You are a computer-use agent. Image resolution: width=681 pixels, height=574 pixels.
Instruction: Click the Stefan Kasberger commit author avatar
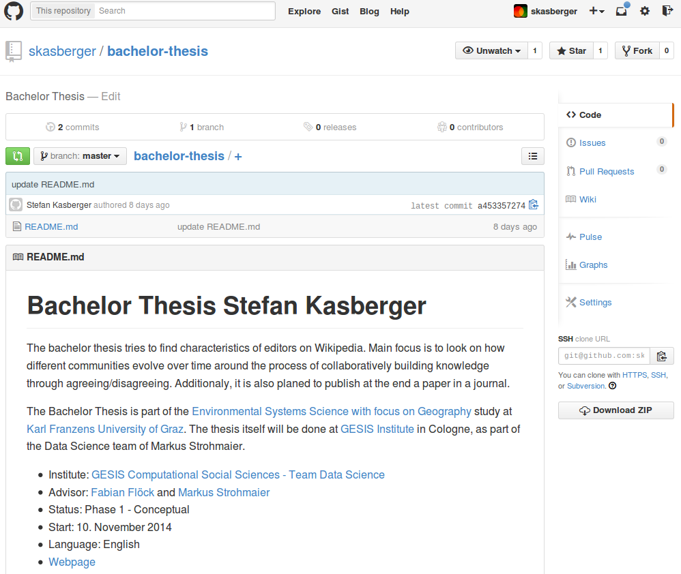16,205
